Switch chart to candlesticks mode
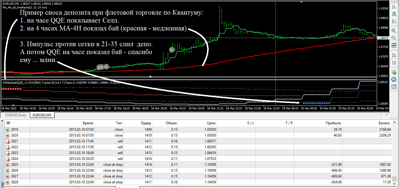 [x=394, y=13]
